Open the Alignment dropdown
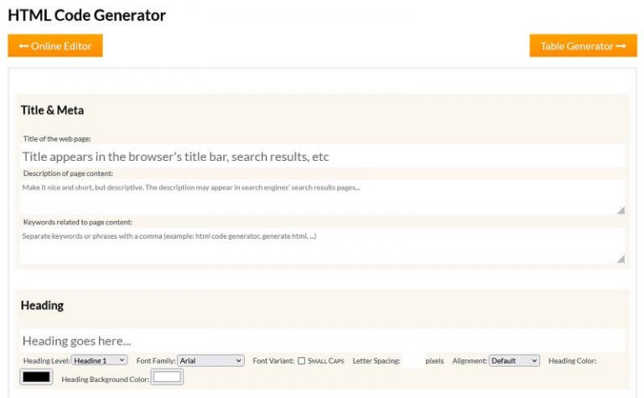This screenshot has height=398, width=644. point(514,360)
